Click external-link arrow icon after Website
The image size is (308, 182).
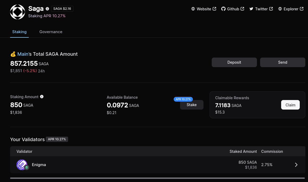pyautogui.click(x=214, y=9)
